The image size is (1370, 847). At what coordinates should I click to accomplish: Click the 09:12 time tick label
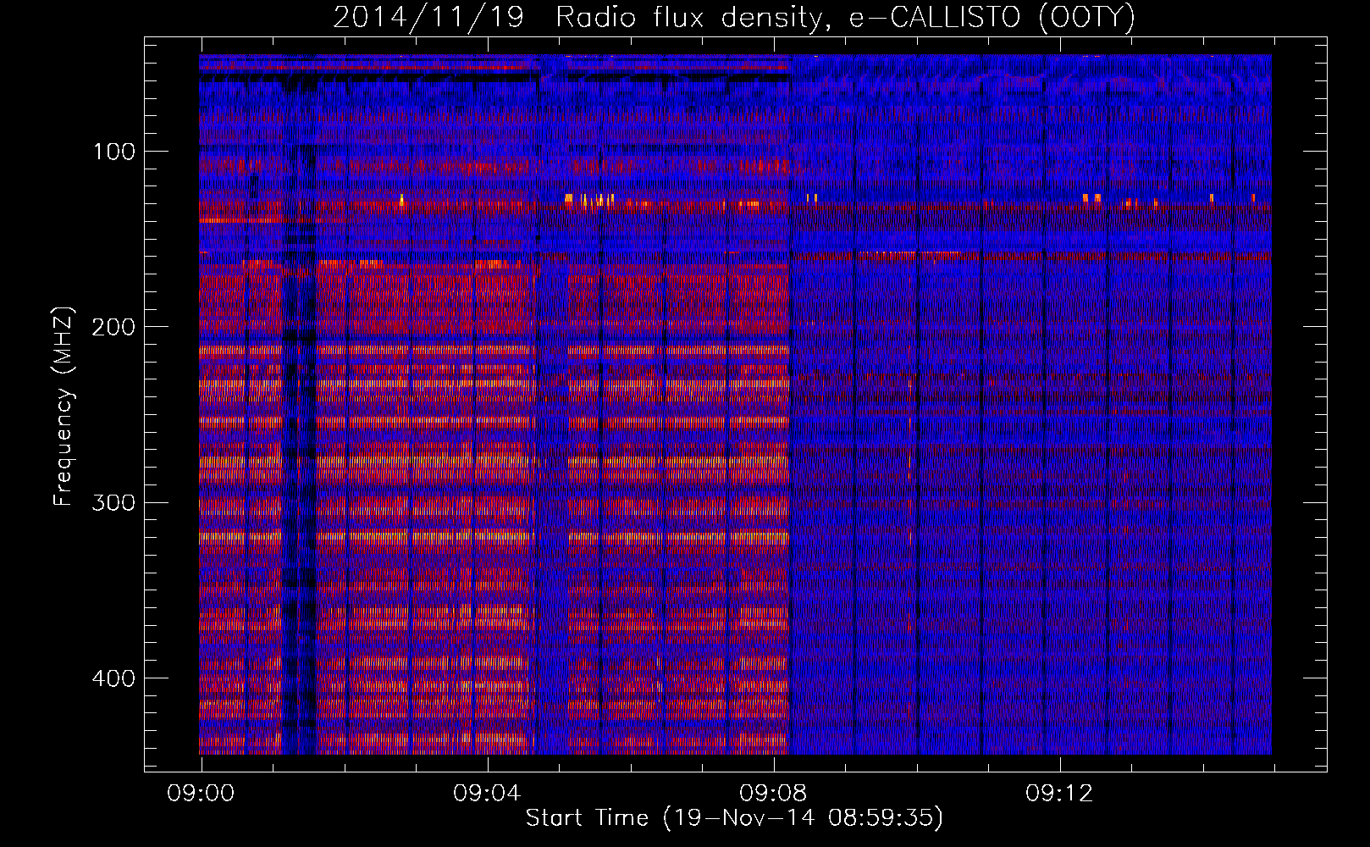click(1060, 794)
